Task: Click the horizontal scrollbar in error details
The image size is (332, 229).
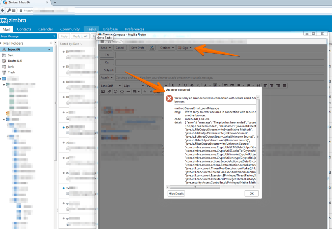Action: point(195,187)
